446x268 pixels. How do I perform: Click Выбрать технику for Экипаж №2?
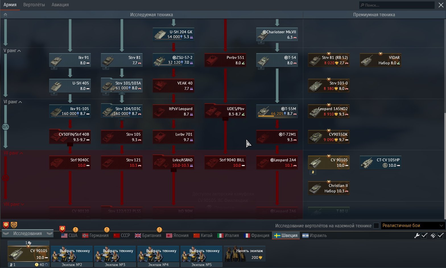(72, 254)
